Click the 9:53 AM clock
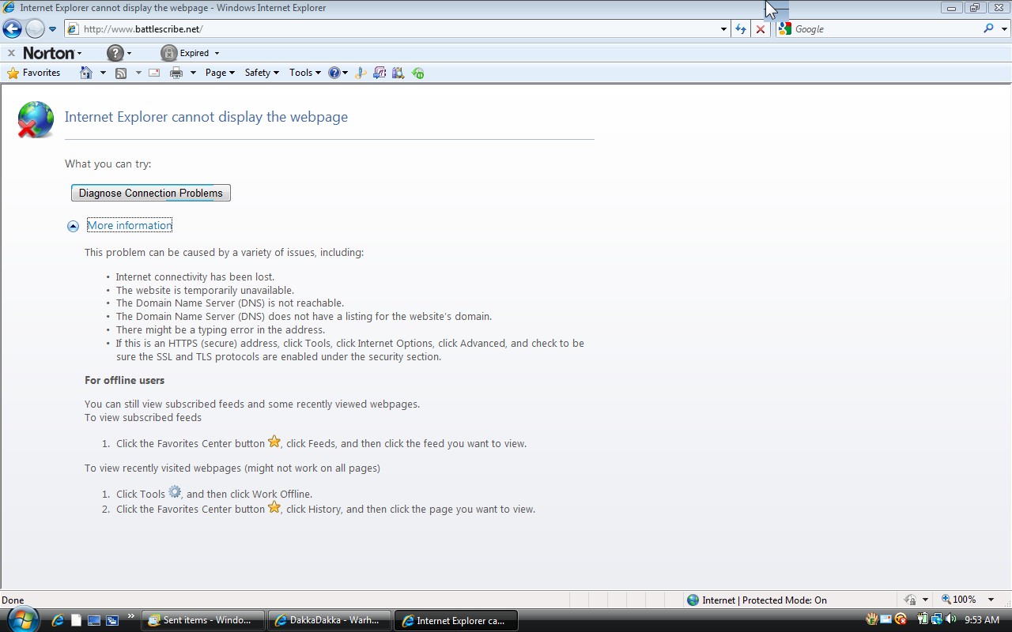The width and height of the screenshot is (1012, 632). coord(982,620)
